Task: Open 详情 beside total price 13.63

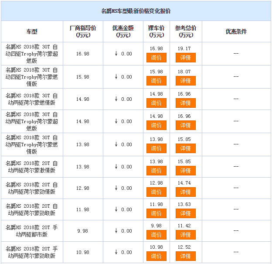Action: pos(186,213)
